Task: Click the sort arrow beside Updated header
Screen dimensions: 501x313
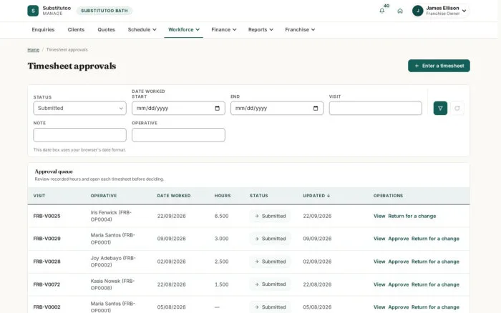Action: click(329, 196)
